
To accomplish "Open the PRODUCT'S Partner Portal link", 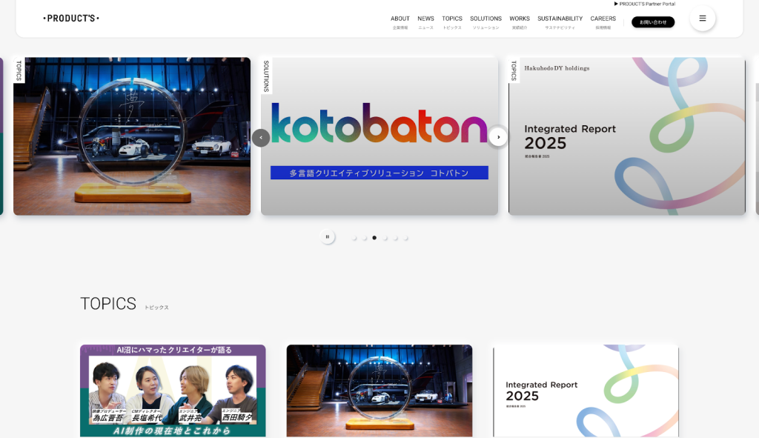I will click(644, 4).
